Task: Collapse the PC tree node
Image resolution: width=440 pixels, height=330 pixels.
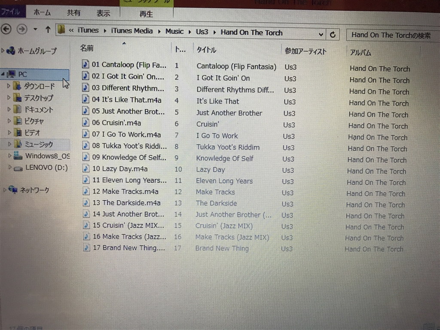Action: point(3,74)
